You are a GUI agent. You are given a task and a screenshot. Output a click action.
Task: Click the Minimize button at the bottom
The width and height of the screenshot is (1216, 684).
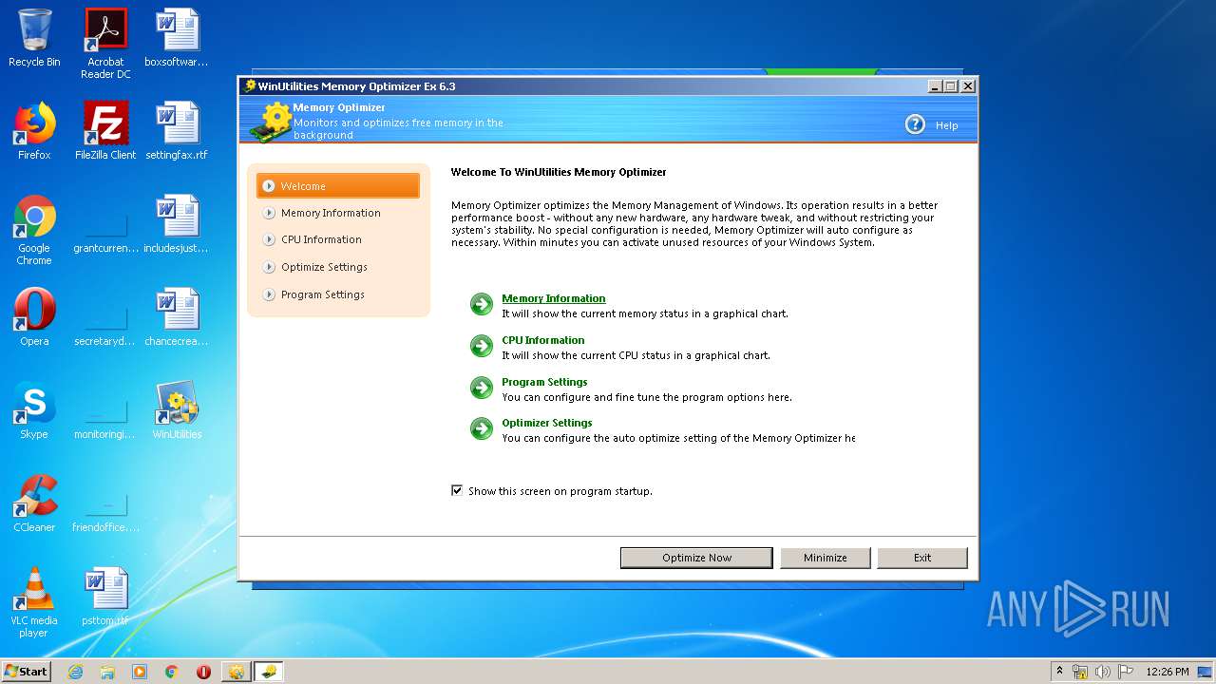point(826,558)
